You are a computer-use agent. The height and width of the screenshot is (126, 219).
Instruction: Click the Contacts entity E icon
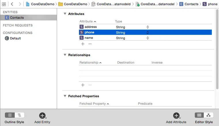pyautogui.click(x=7, y=18)
